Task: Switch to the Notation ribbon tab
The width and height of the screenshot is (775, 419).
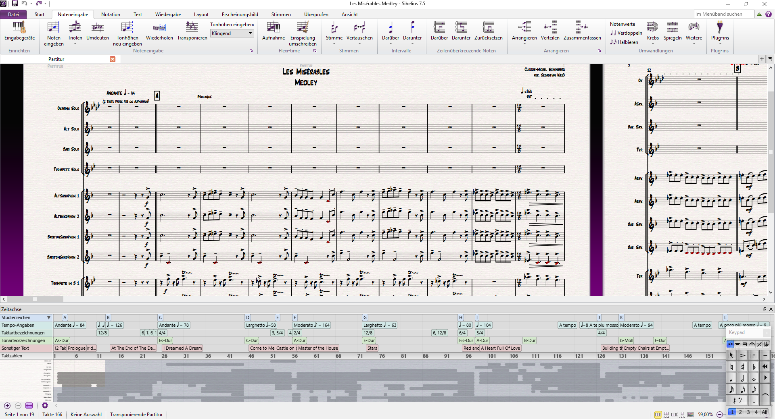Action: (x=111, y=15)
